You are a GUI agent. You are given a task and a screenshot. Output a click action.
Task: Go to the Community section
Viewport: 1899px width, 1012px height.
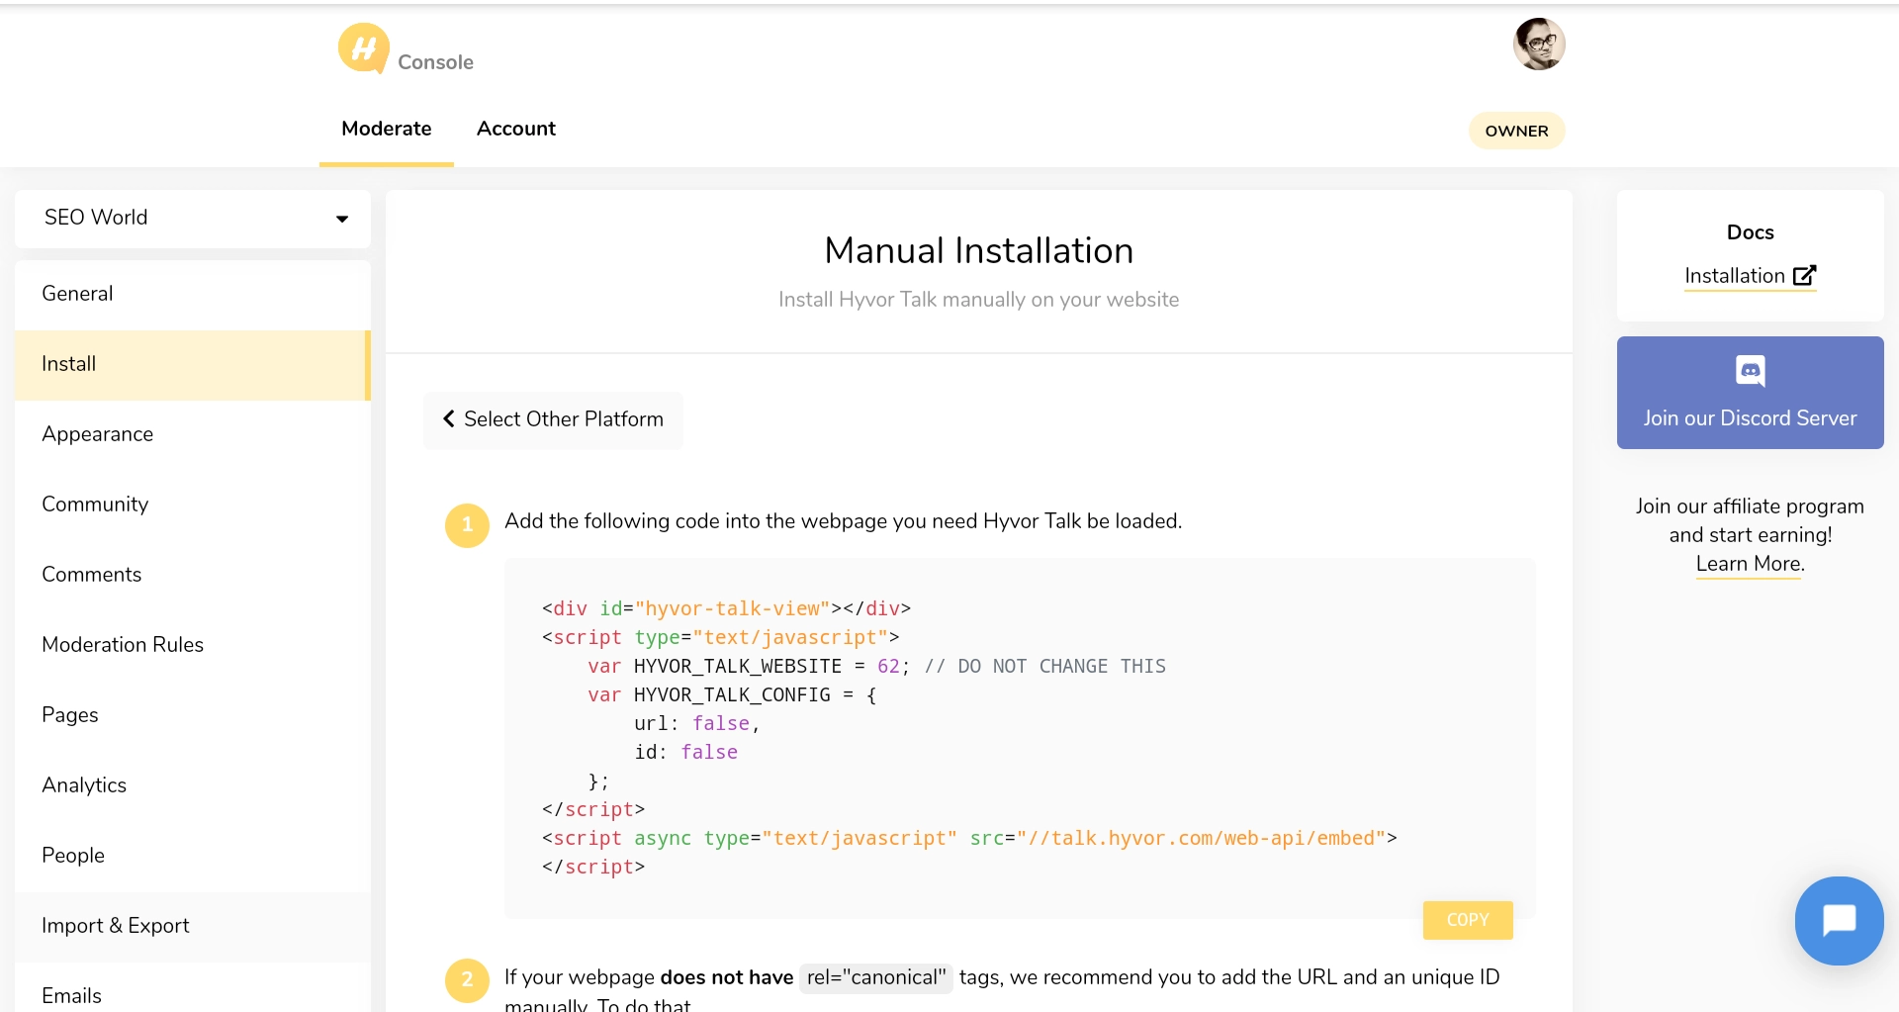[193, 505]
